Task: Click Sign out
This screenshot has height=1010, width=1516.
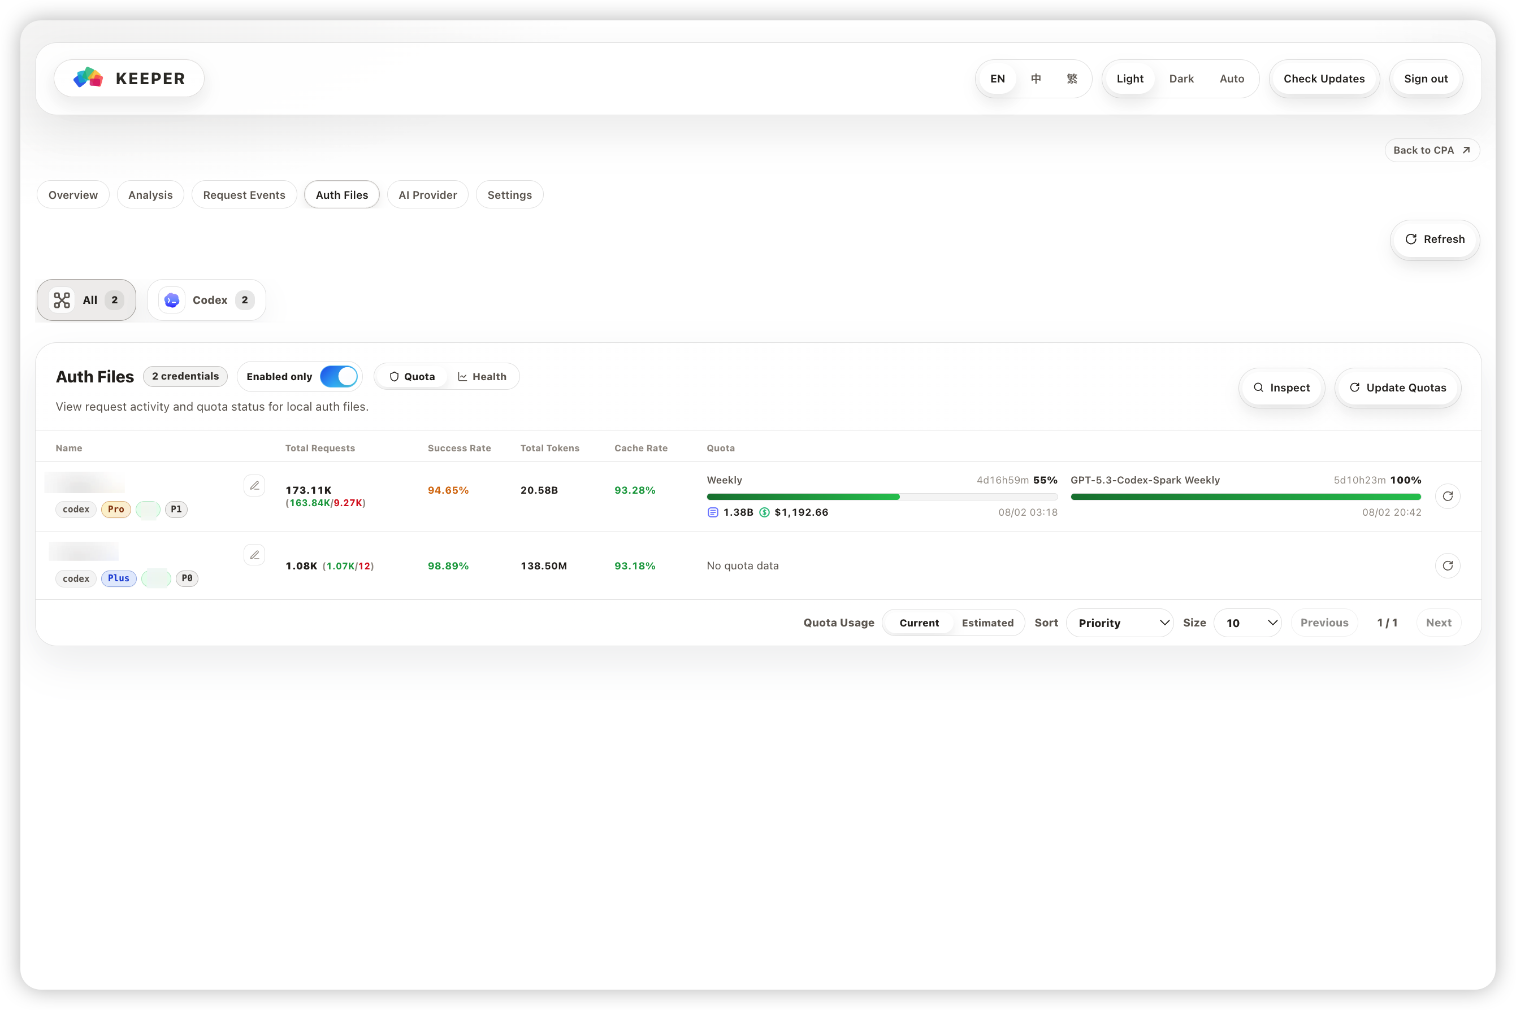Action: click(x=1426, y=79)
